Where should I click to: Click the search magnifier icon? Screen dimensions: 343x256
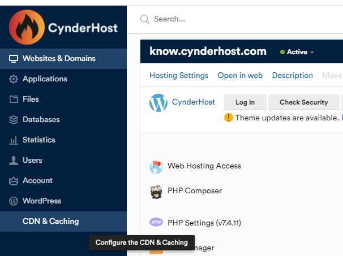point(144,19)
